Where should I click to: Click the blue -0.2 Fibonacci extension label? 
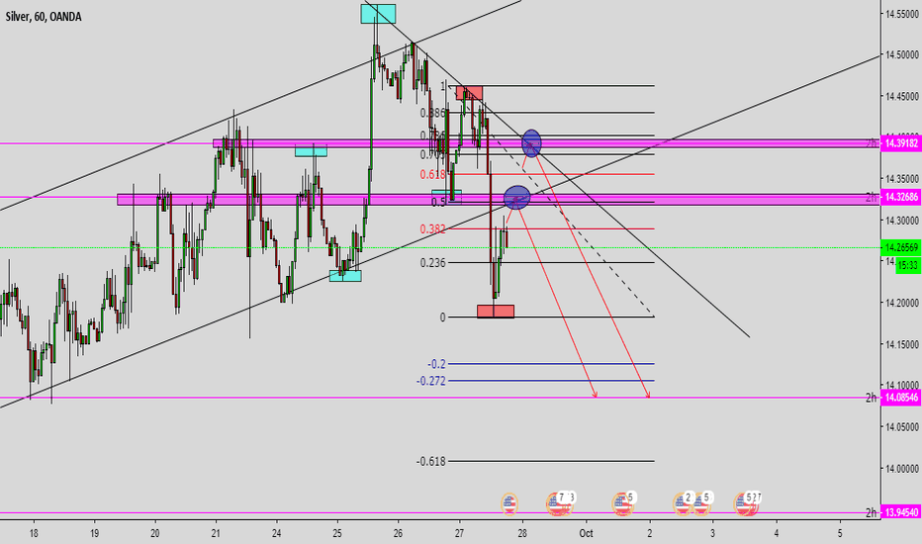coord(436,364)
